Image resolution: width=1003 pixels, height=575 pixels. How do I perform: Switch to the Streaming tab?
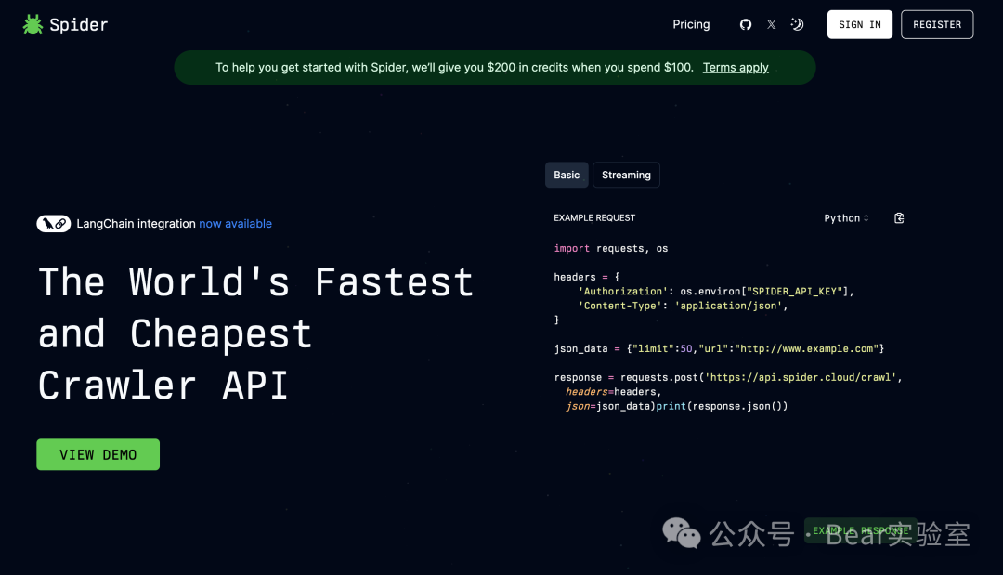(x=626, y=175)
